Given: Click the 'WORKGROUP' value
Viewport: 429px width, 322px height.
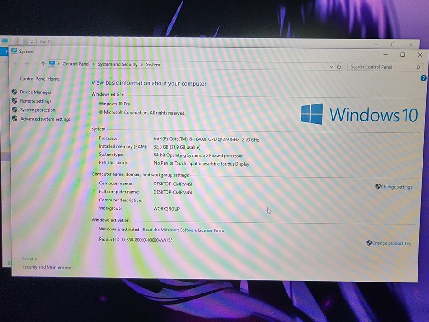Looking at the screenshot, I should (166, 209).
